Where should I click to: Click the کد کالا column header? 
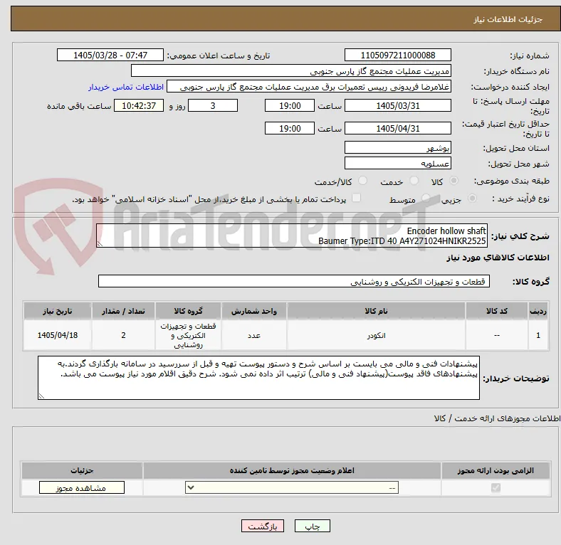tap(497, 311)
